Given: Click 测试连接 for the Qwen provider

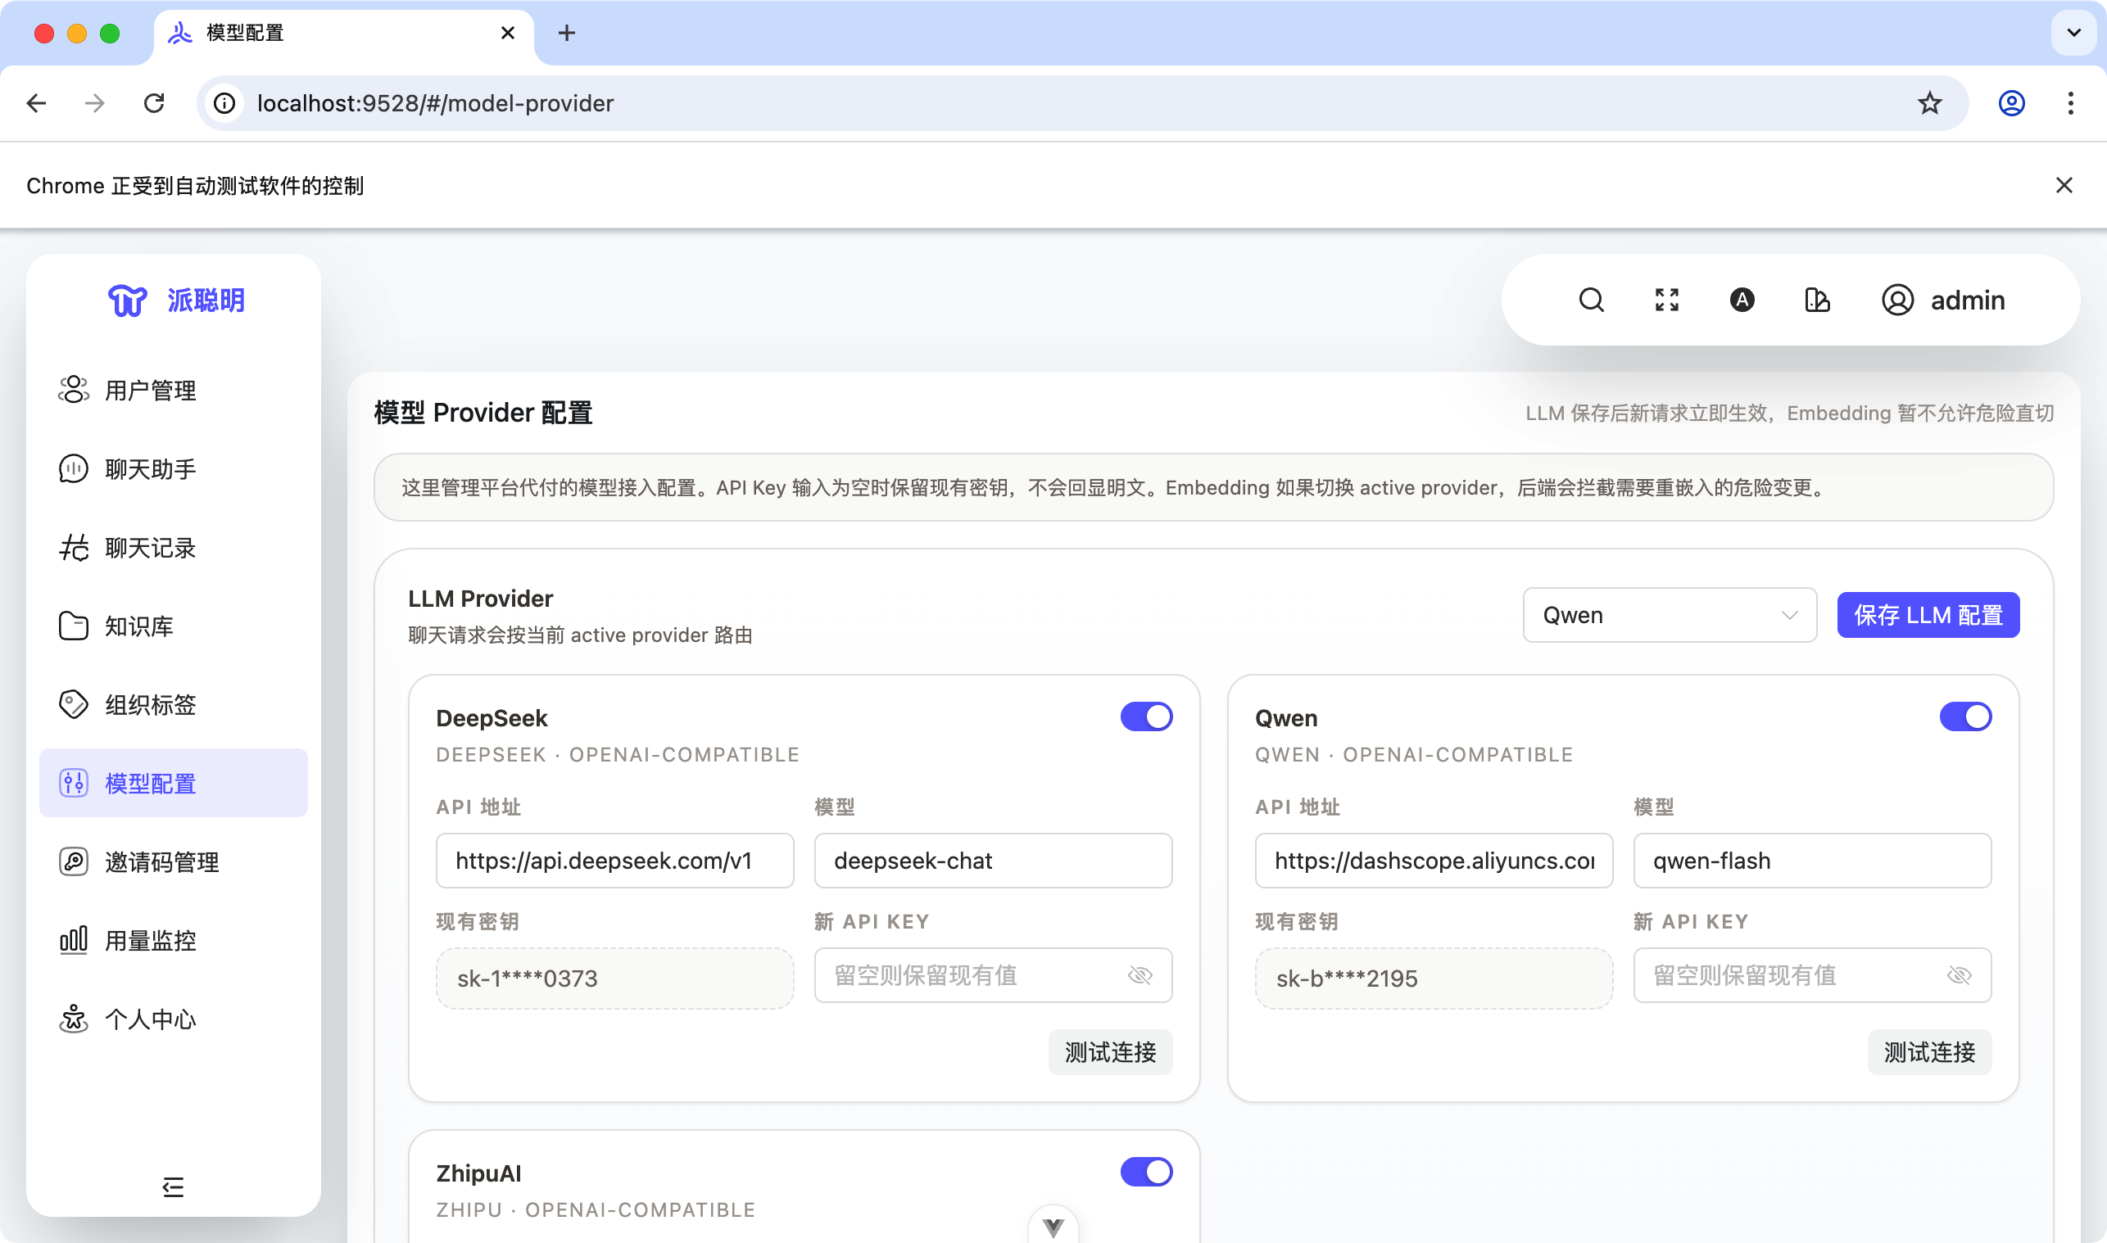Looking at the screenshot, I should (x=1928, y=1052).
